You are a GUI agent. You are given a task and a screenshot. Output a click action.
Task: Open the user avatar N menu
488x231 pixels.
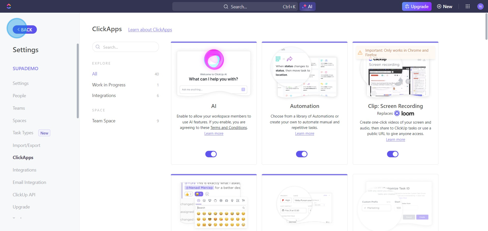coord(480,7)
